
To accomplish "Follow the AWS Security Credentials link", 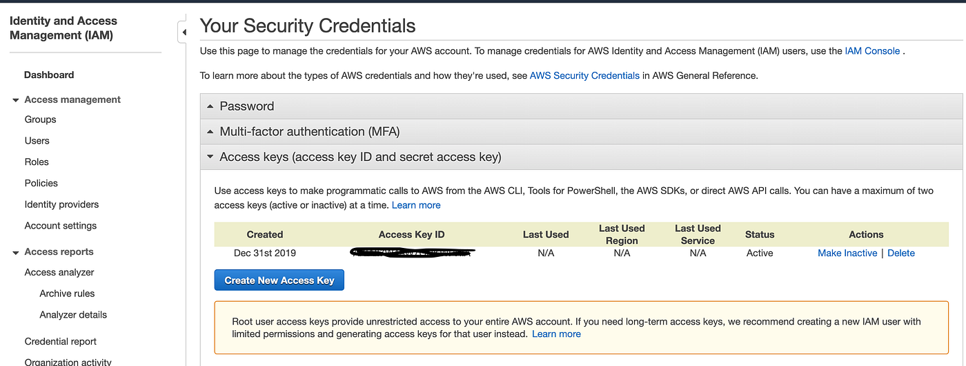I will [x=584, y=76].
